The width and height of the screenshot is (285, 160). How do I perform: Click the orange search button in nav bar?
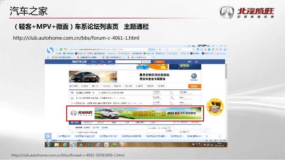point(159,62)
